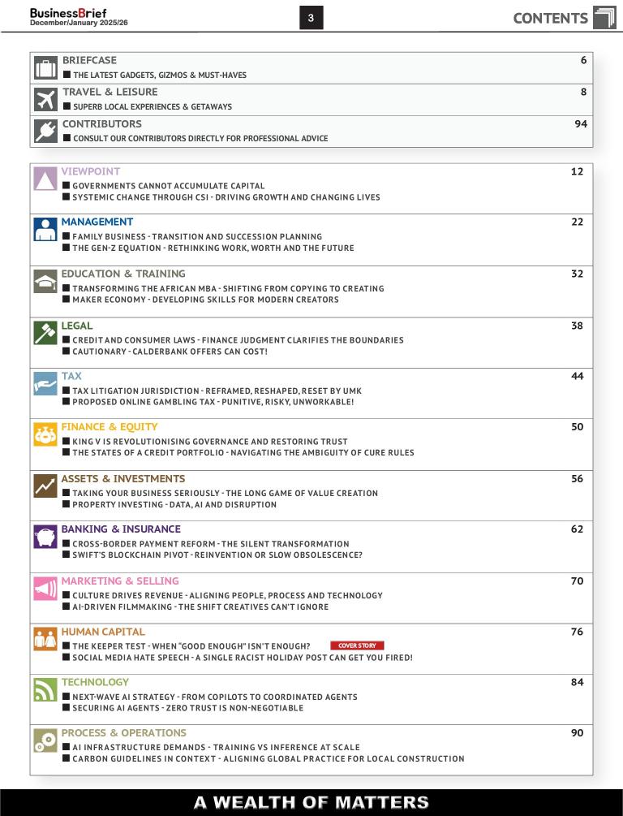Click the Process & Operations gears icon
This screenshot has height=816, width=623.
45,740
